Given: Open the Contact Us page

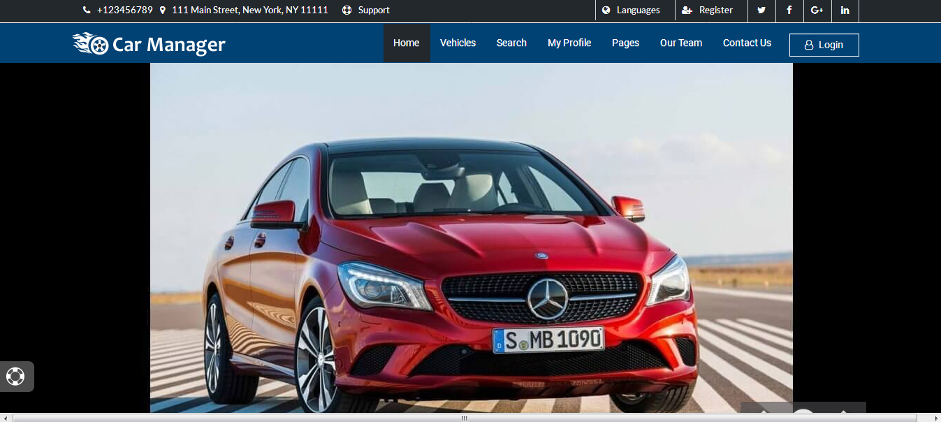Looking at the screenshot, I should [747, 43].
